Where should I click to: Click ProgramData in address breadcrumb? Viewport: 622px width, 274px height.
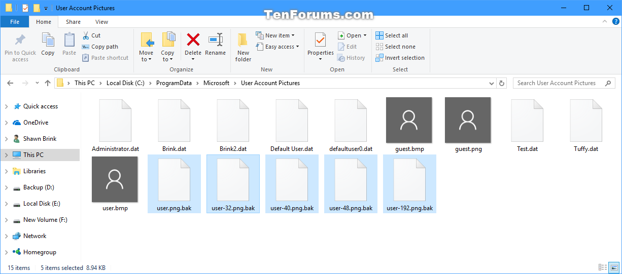[174, 83]
